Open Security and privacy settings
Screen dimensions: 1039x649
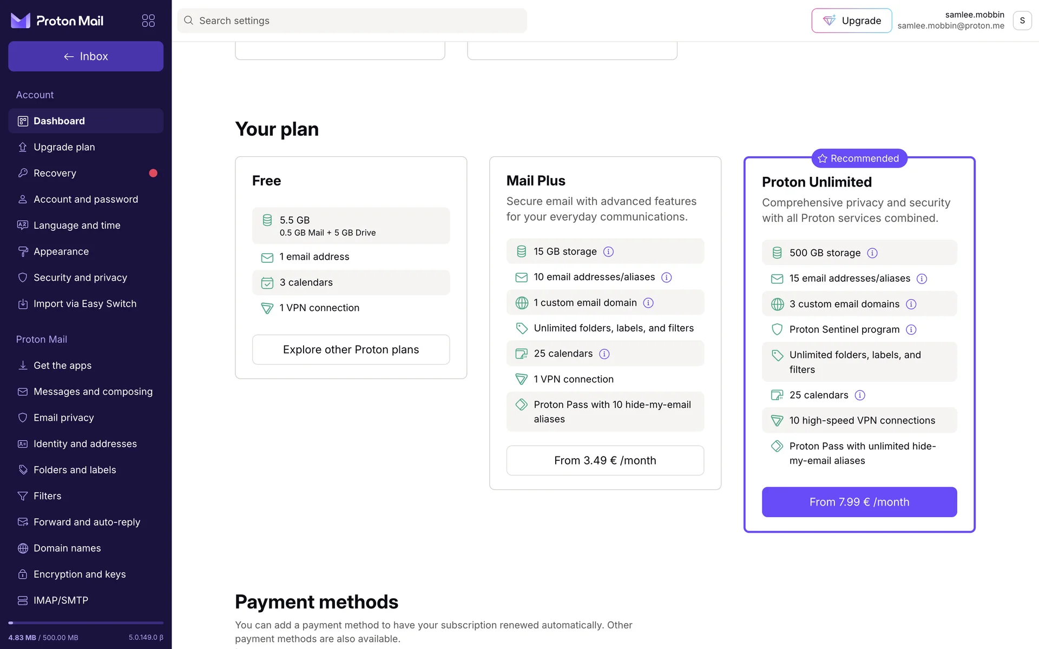pyautogui.click(x=80, y=277)
